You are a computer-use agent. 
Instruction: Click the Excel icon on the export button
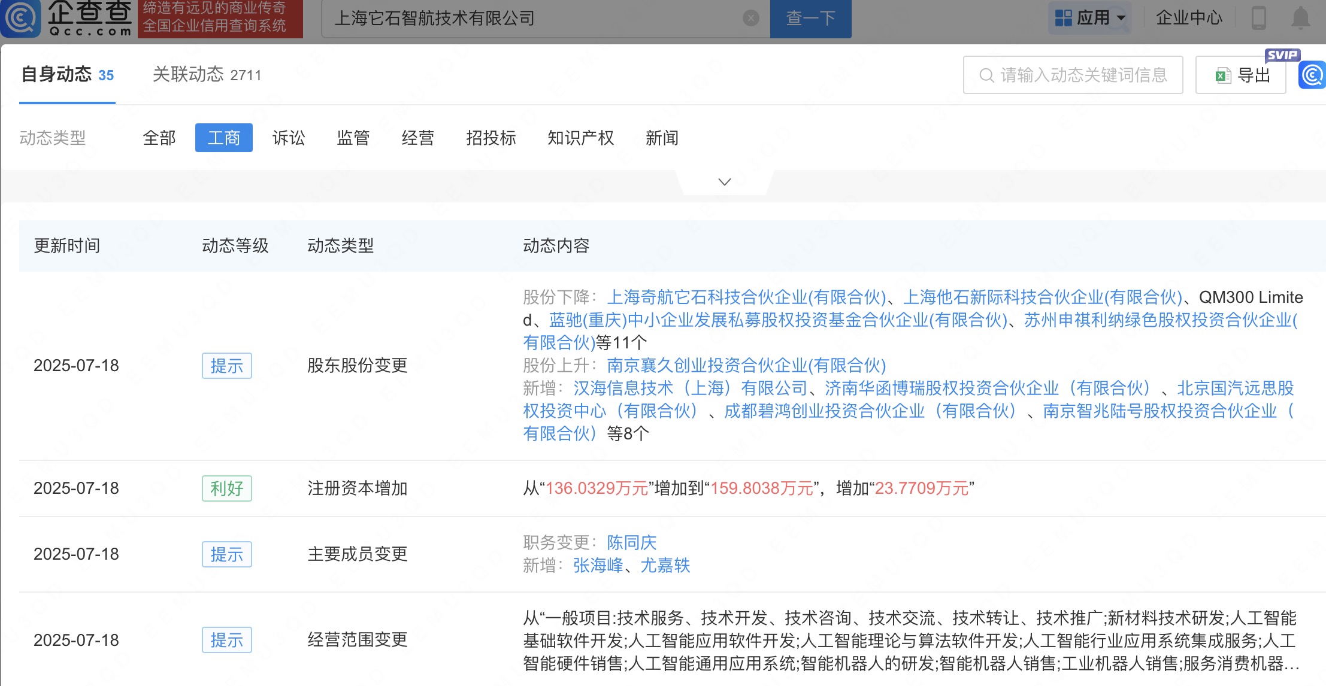pos(1222,75)
